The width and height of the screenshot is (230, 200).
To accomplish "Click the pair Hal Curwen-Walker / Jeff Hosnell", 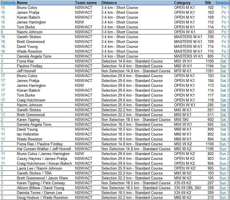I will point(44,149).
